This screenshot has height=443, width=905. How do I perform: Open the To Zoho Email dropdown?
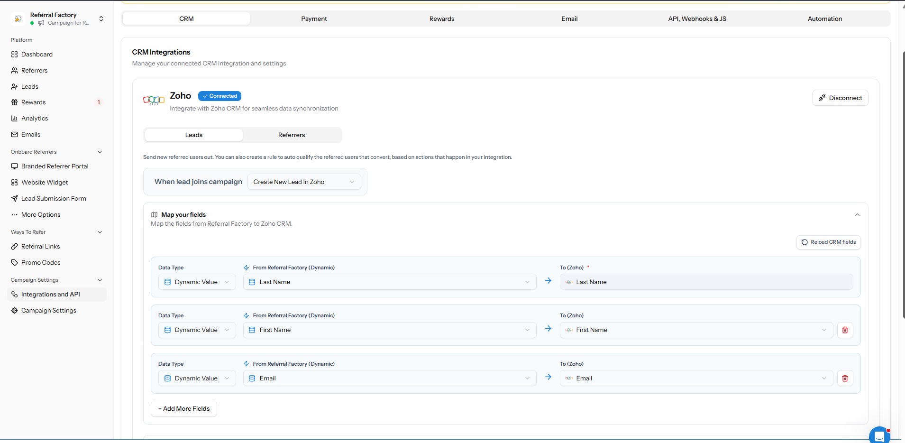[x=696, y=378]
